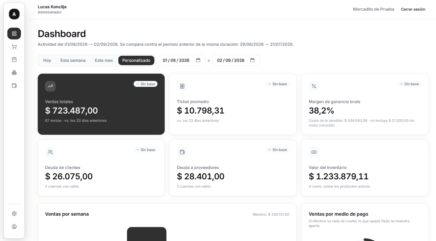436x241 pixels.
Task: Click the trending-up icon on Ventas totales card
Action: pyautogui.click(x=50, y=86)
